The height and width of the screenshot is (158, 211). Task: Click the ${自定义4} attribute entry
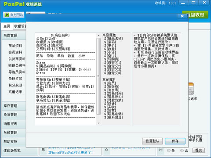(x=113, y=73)
